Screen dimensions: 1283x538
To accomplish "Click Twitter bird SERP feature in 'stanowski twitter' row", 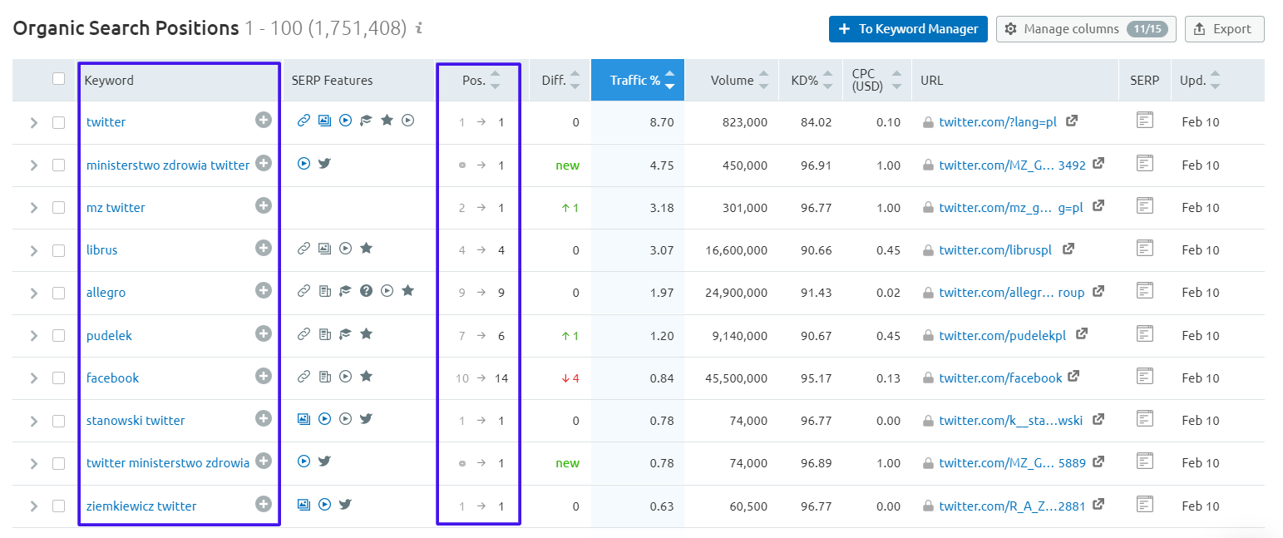I will pyautogui.click(x=366, y=419).
